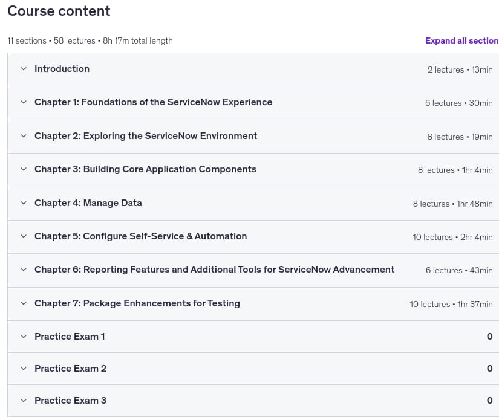This screenshot has width=499, height=417.
Task: Select Chapter 6: Reporting Features title
Action: click(215, 270)
